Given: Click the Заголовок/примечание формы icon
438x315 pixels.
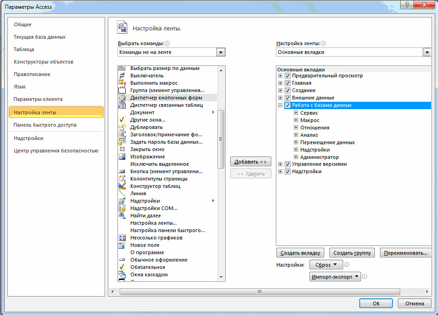Looking at the screenshot, I should click(122, 134).
